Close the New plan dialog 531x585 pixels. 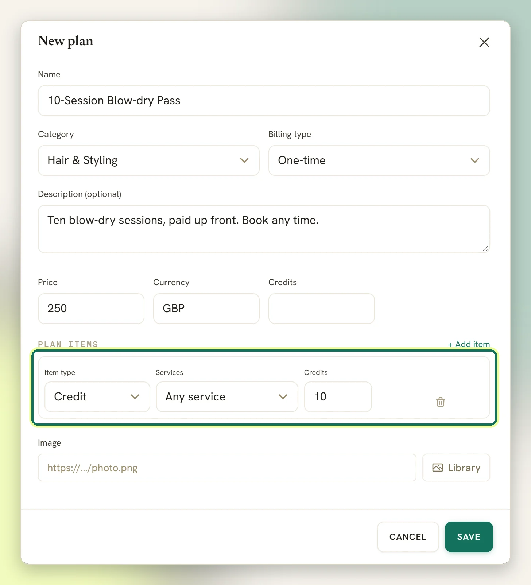(x=484, y=42)
